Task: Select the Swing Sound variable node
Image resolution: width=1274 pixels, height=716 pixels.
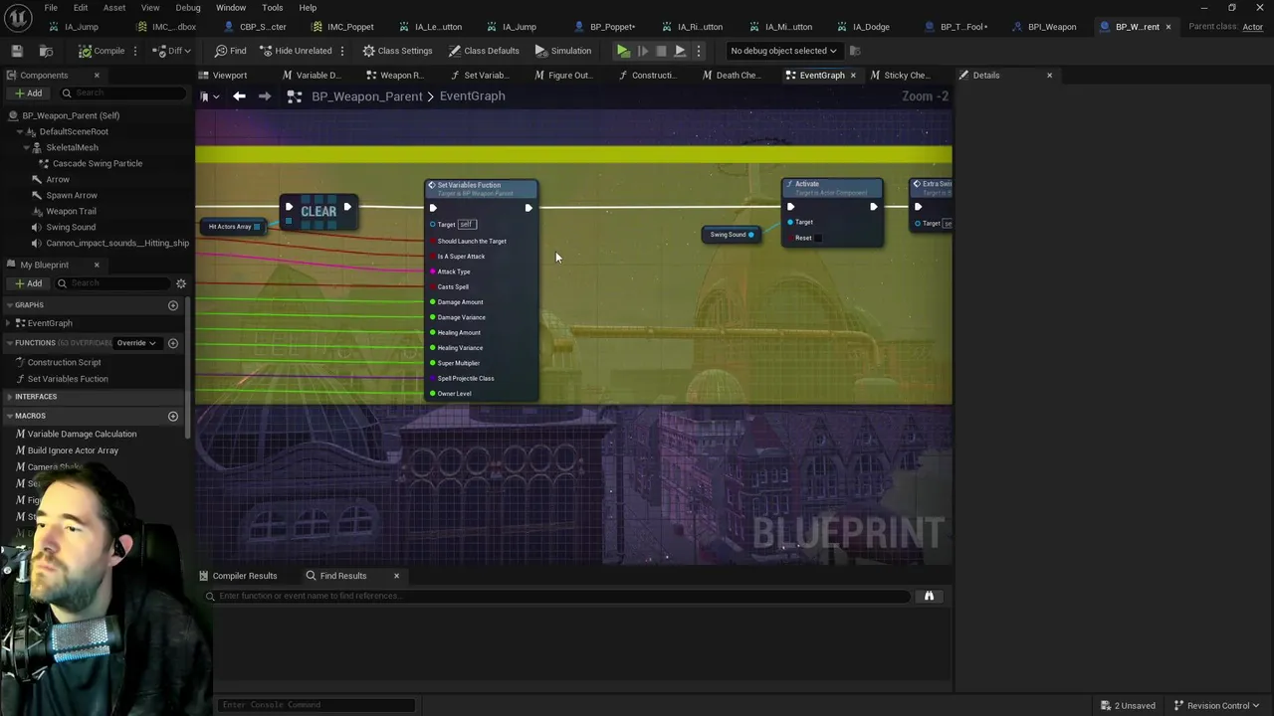Action: [733, 235]
